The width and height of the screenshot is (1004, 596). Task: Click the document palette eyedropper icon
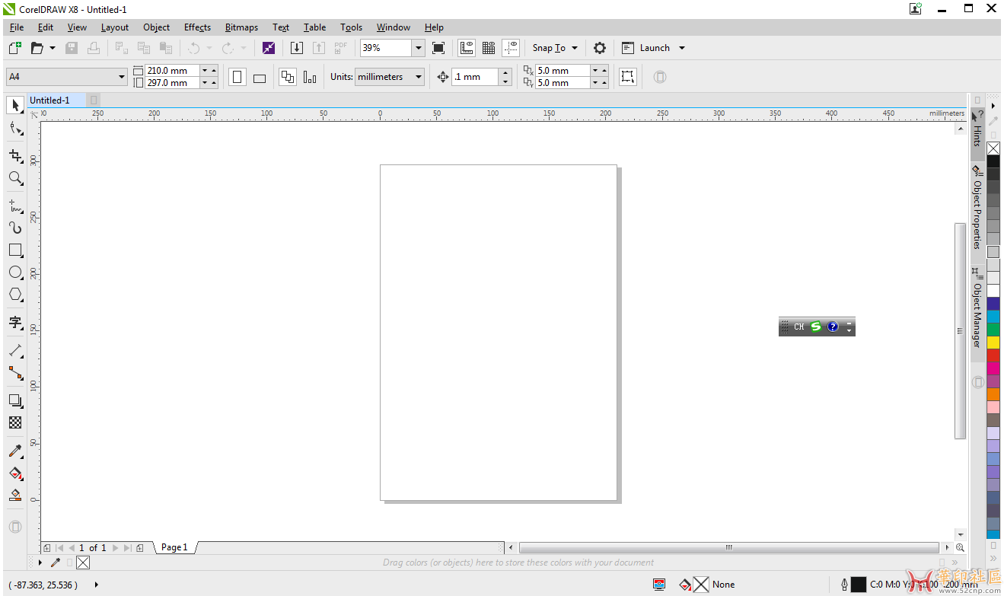[55, 563]
